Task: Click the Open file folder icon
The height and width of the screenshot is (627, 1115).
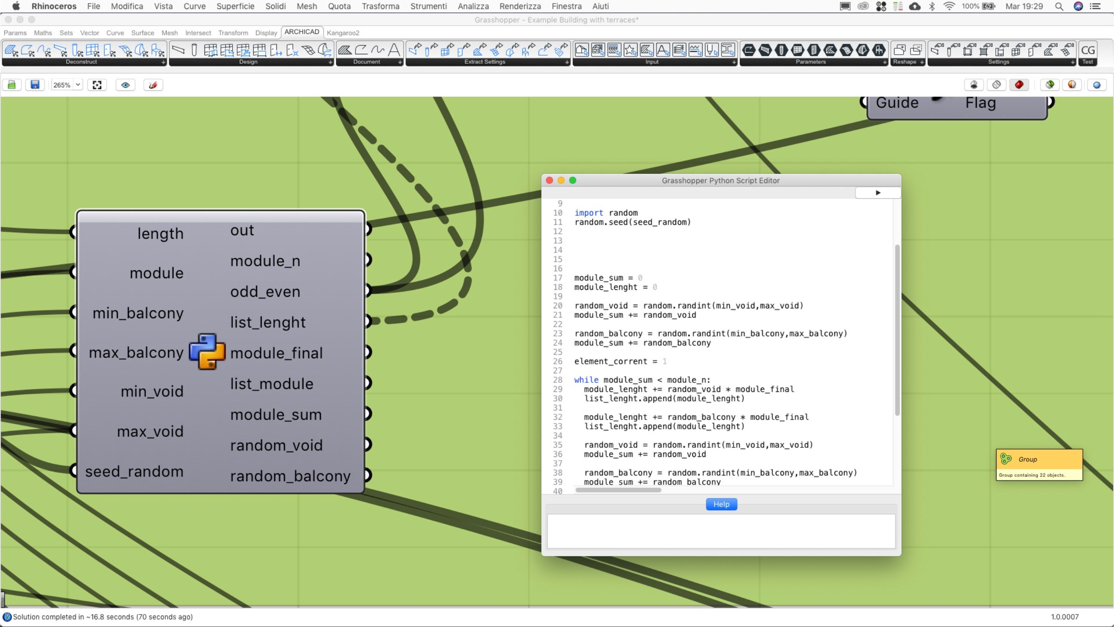Action: click(12, 85)
